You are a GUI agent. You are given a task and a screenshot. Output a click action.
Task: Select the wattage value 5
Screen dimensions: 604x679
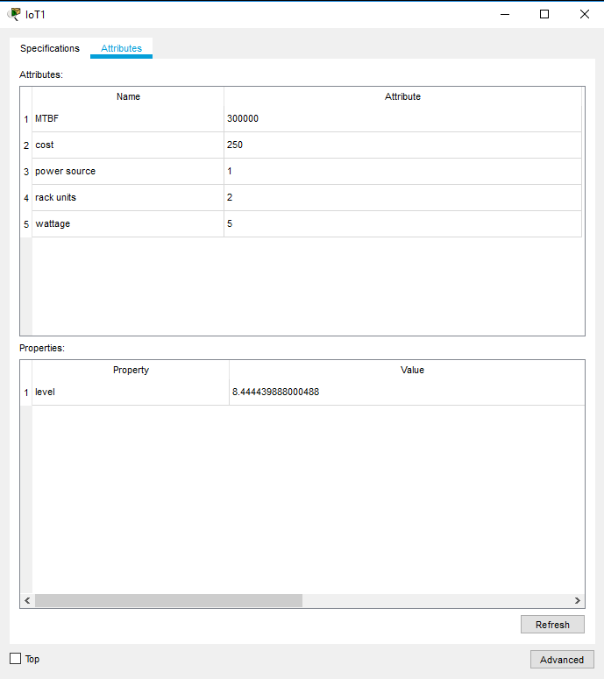click(402, 224)
